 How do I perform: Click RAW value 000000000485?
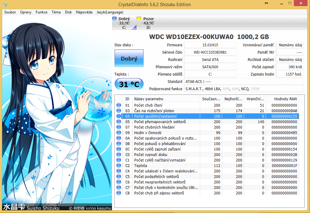coord(284,133)
